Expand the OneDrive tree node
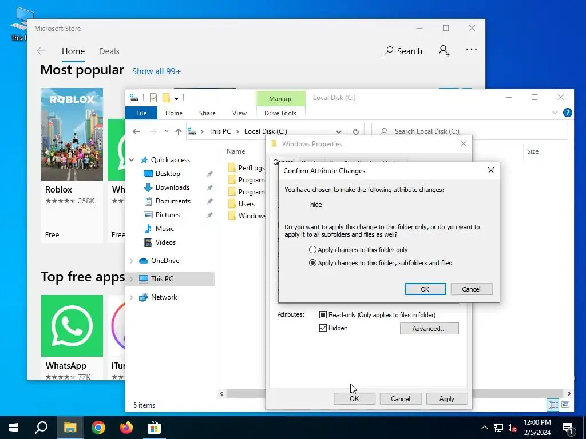 (x=132, y=261)
